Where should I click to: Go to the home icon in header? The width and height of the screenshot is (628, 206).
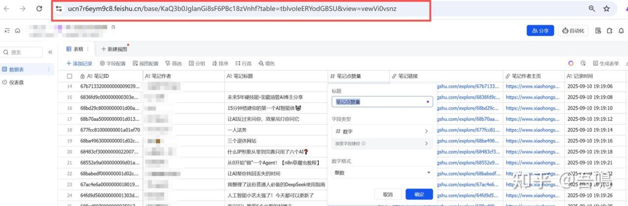[18, 30]
